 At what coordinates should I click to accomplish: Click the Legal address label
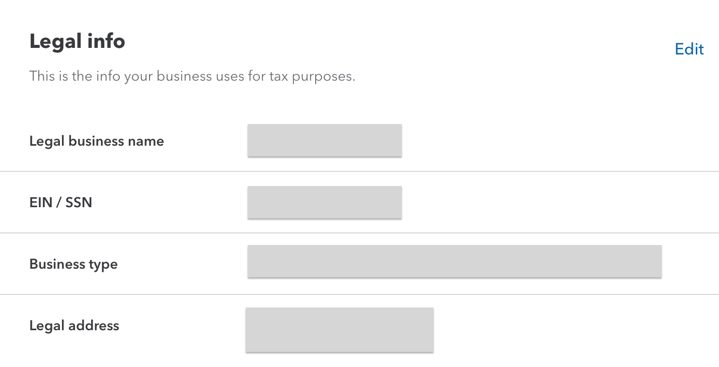click(x=74, y=326)
